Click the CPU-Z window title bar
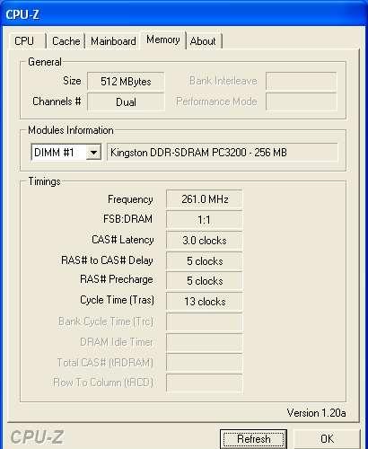 point(184,14)
